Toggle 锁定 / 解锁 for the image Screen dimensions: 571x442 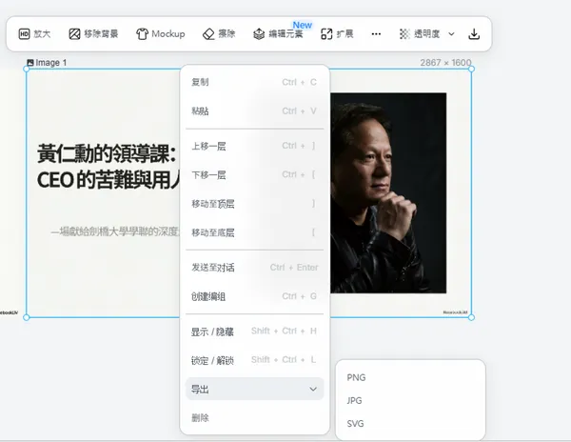tap(254, 360)
